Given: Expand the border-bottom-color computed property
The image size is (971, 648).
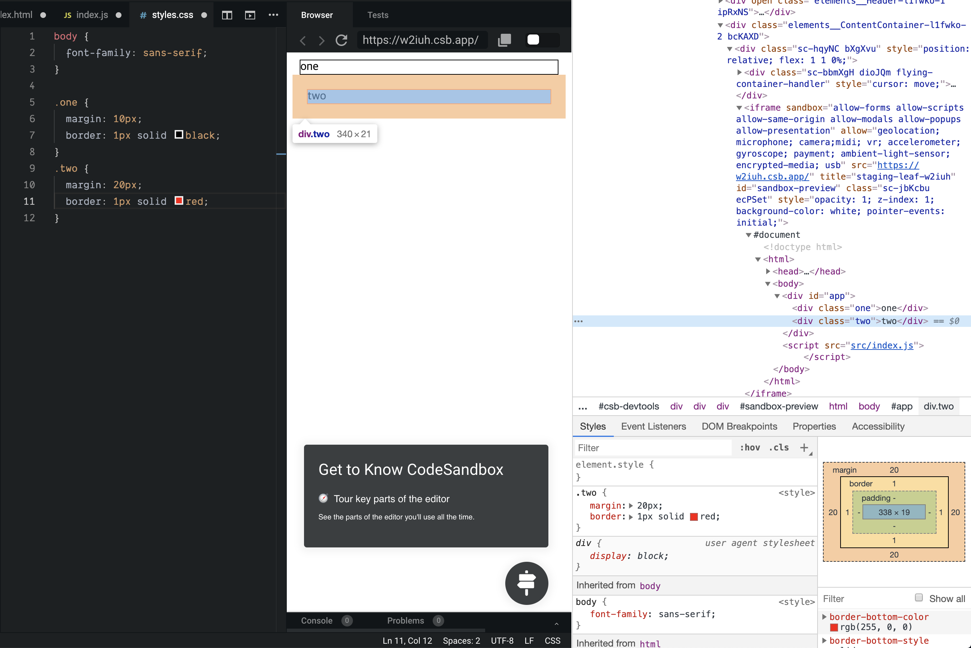Looking at the screenshot, I should (x=824, y=617).
